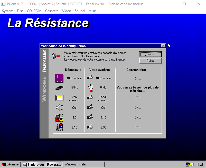Switch to Explorateur taskbar window
This screenshot has width=206, height=168.
42,164
